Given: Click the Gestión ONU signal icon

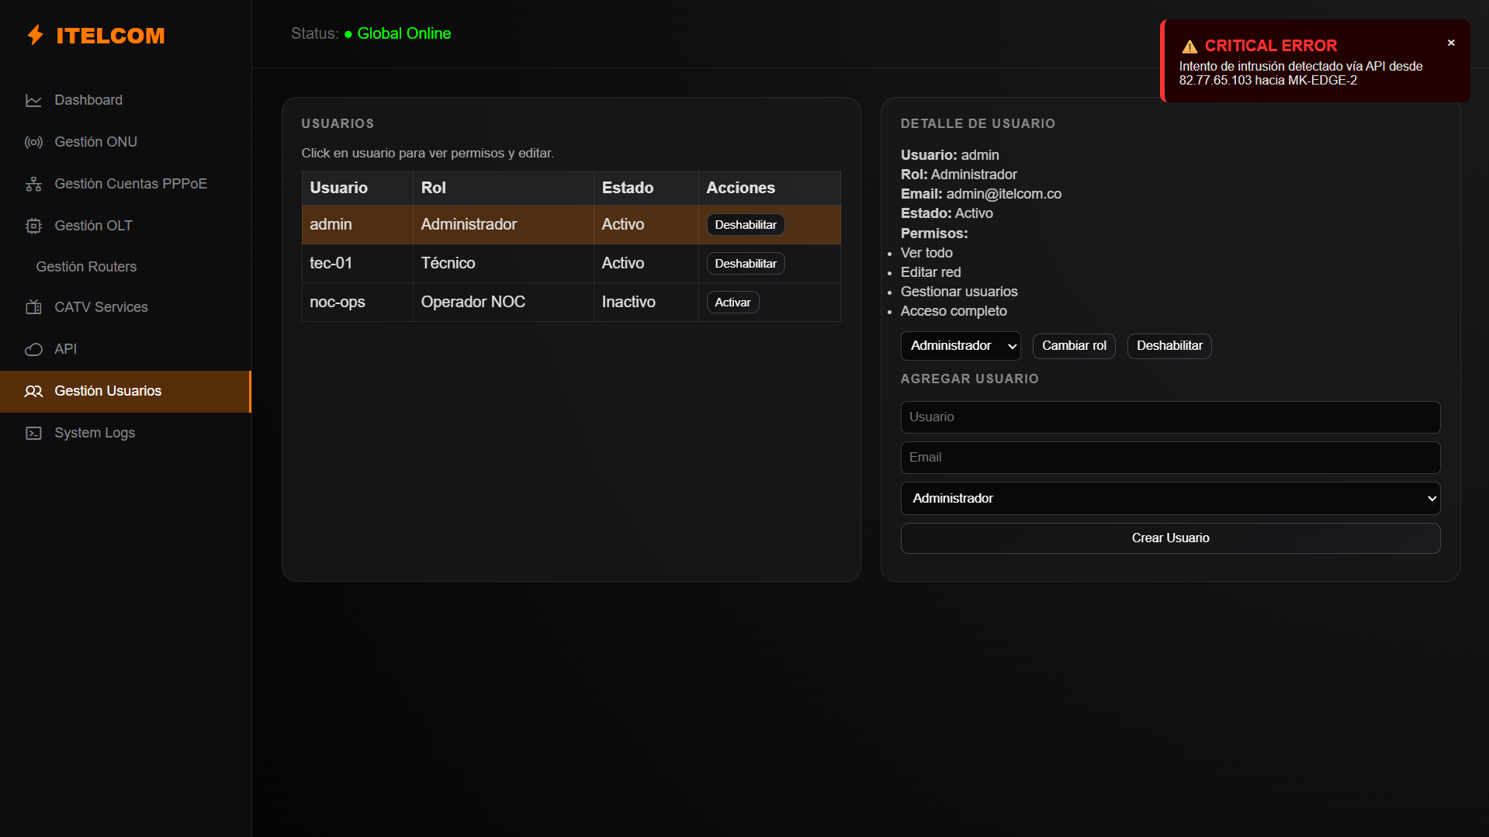Looking at the screenshot, I should point(33,142).
